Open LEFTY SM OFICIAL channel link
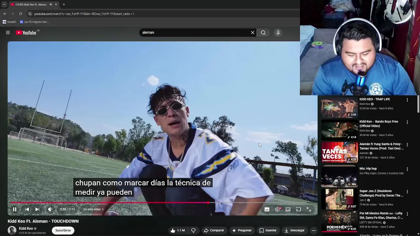This screenshot has width=420, height=236. [x=371, y=223]
